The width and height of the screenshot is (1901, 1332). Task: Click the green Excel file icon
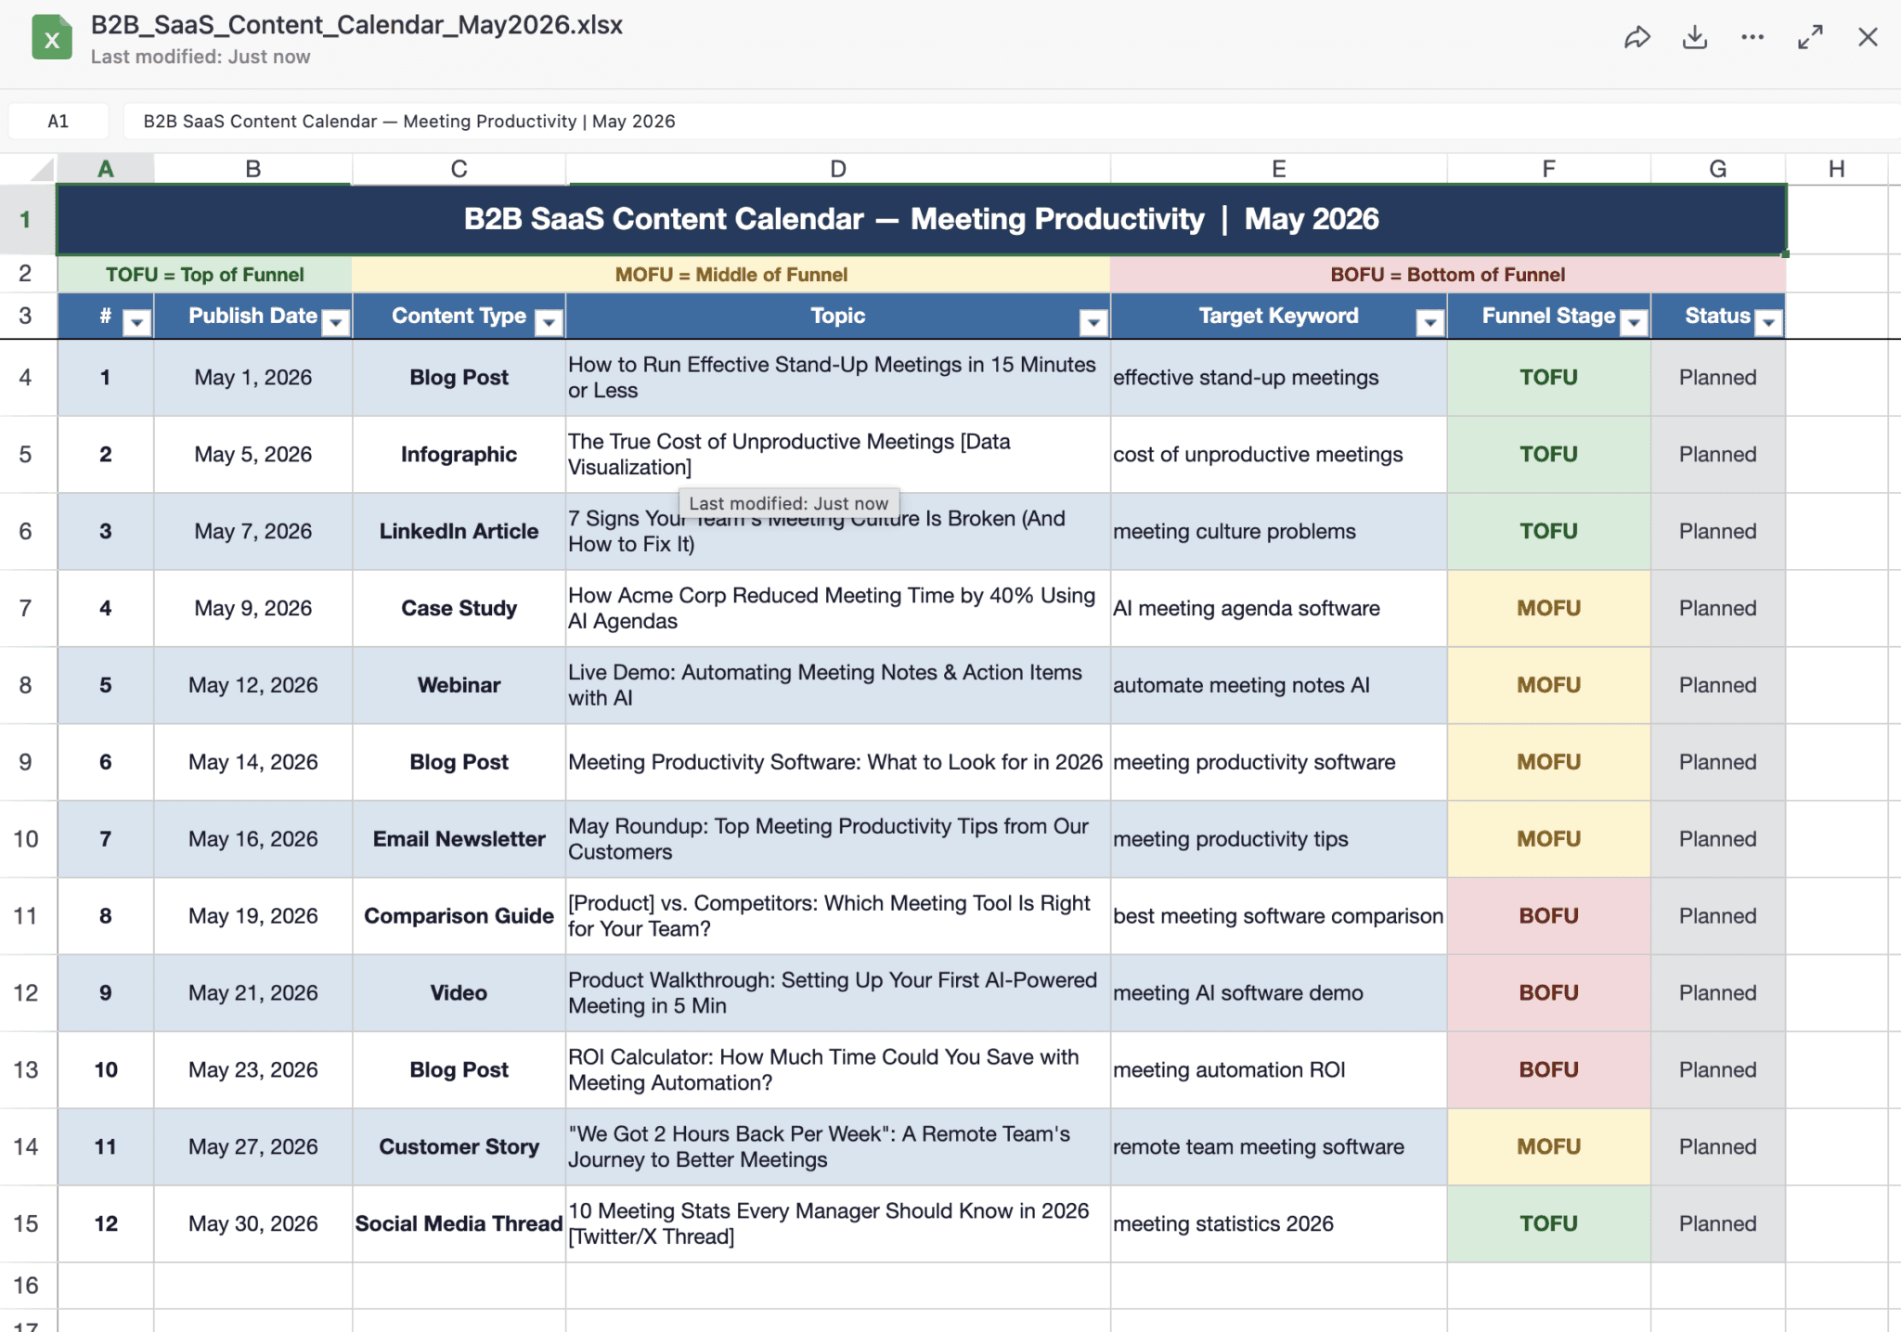52,38
